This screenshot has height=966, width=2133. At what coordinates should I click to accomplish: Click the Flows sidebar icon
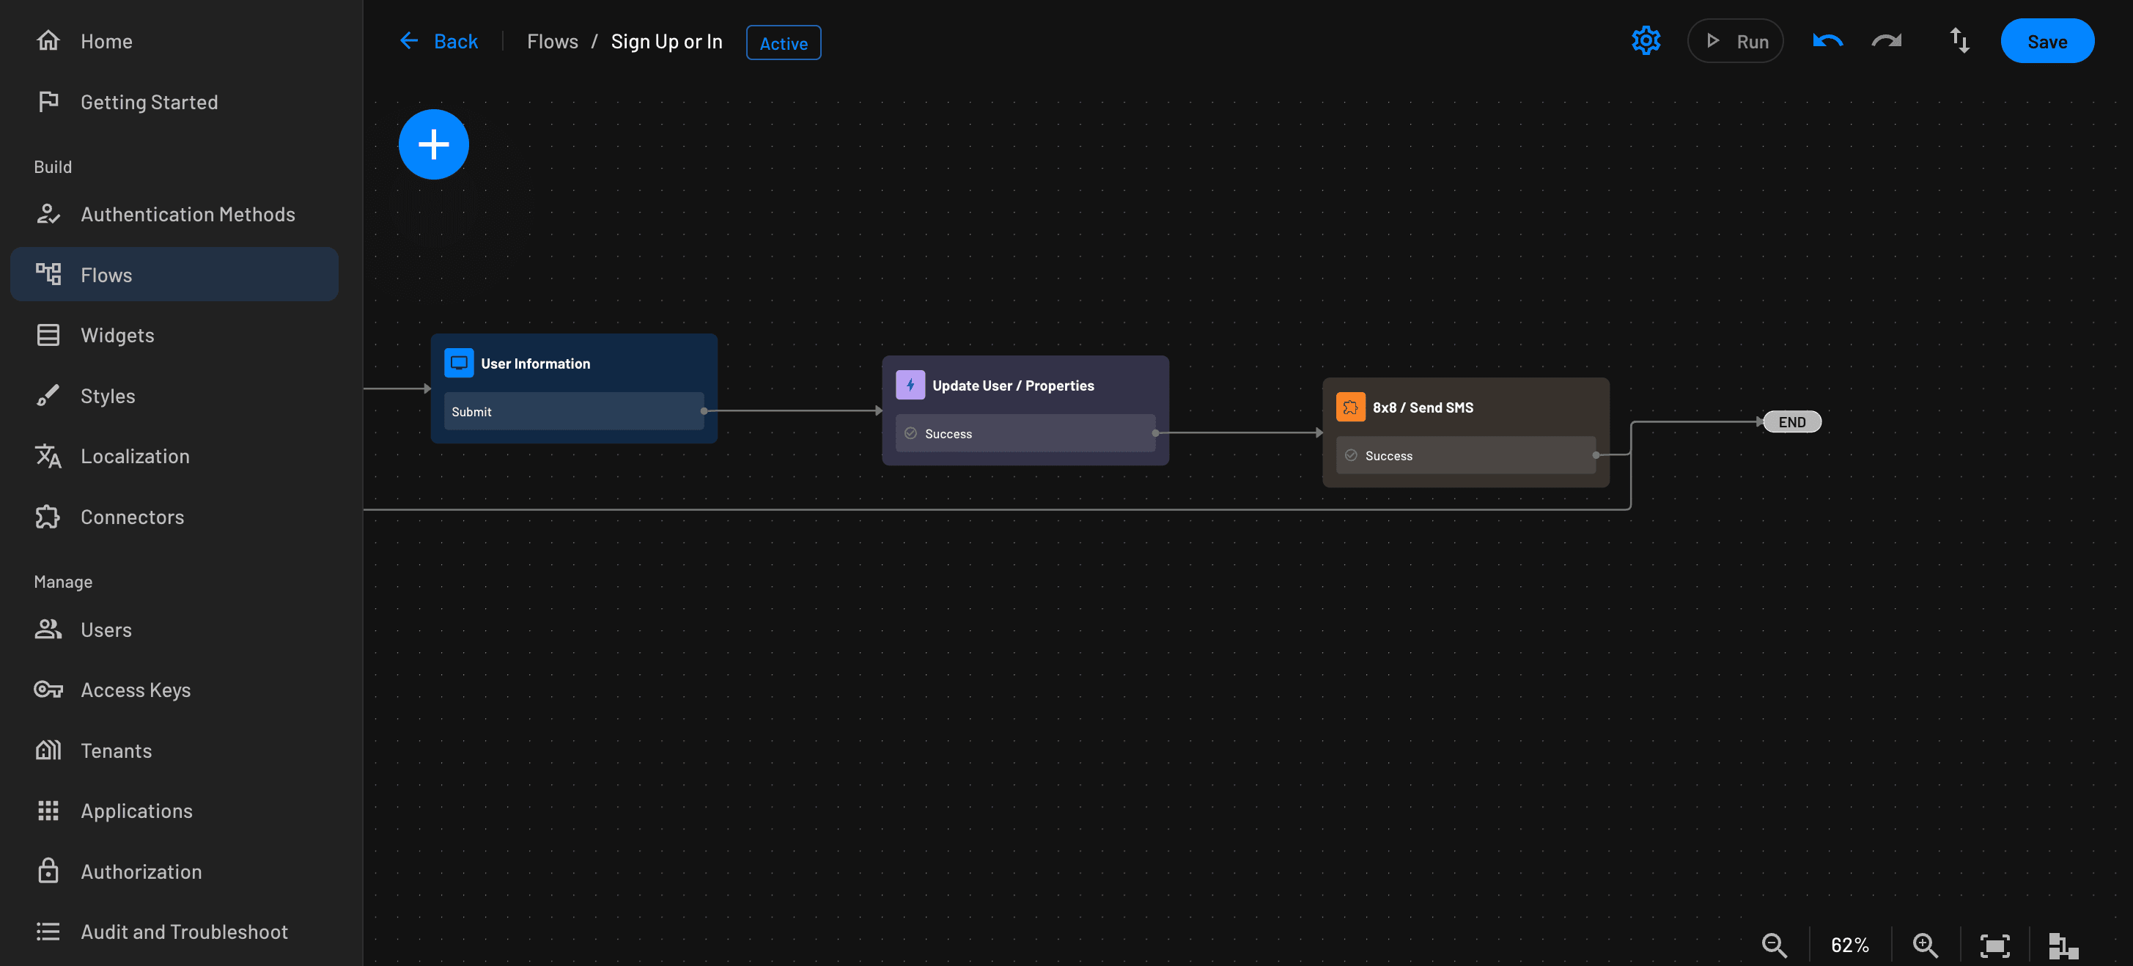(48, 273)
